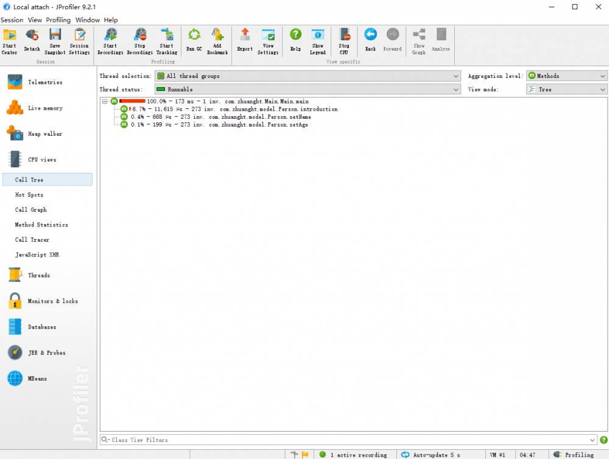Open Thread selection dropdown
This screenshot has width=609, height=459.
[308, 76]
